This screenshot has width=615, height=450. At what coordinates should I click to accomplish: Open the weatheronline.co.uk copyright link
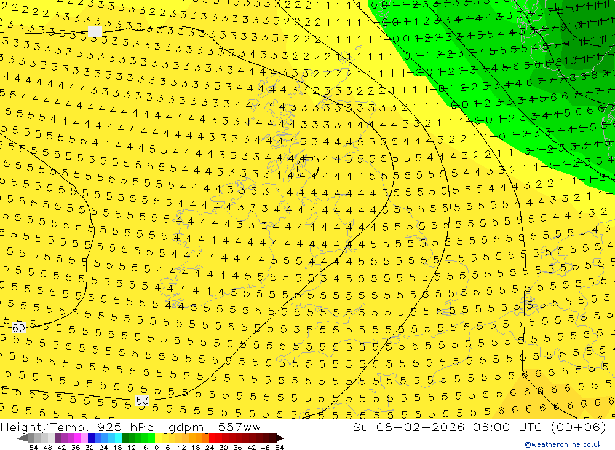(x=563, y=444)
